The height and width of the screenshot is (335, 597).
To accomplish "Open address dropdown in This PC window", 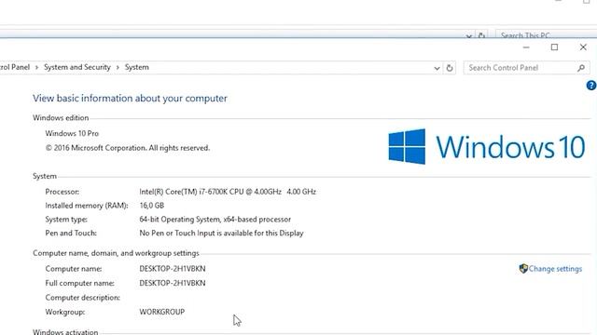I will tap(469, 35).
